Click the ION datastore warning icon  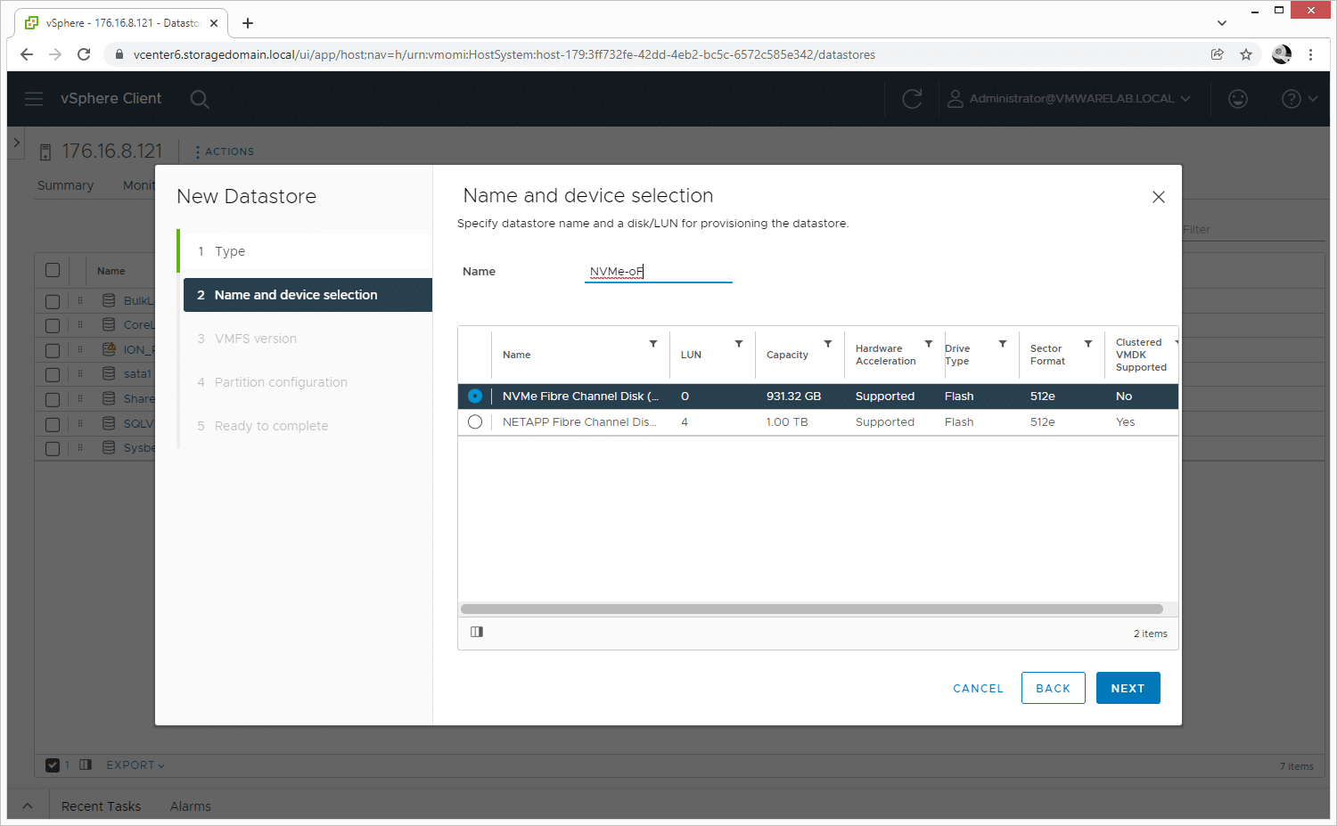tap(109, 349)
